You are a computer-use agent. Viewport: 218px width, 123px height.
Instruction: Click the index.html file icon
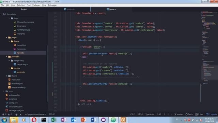point(10,80)
